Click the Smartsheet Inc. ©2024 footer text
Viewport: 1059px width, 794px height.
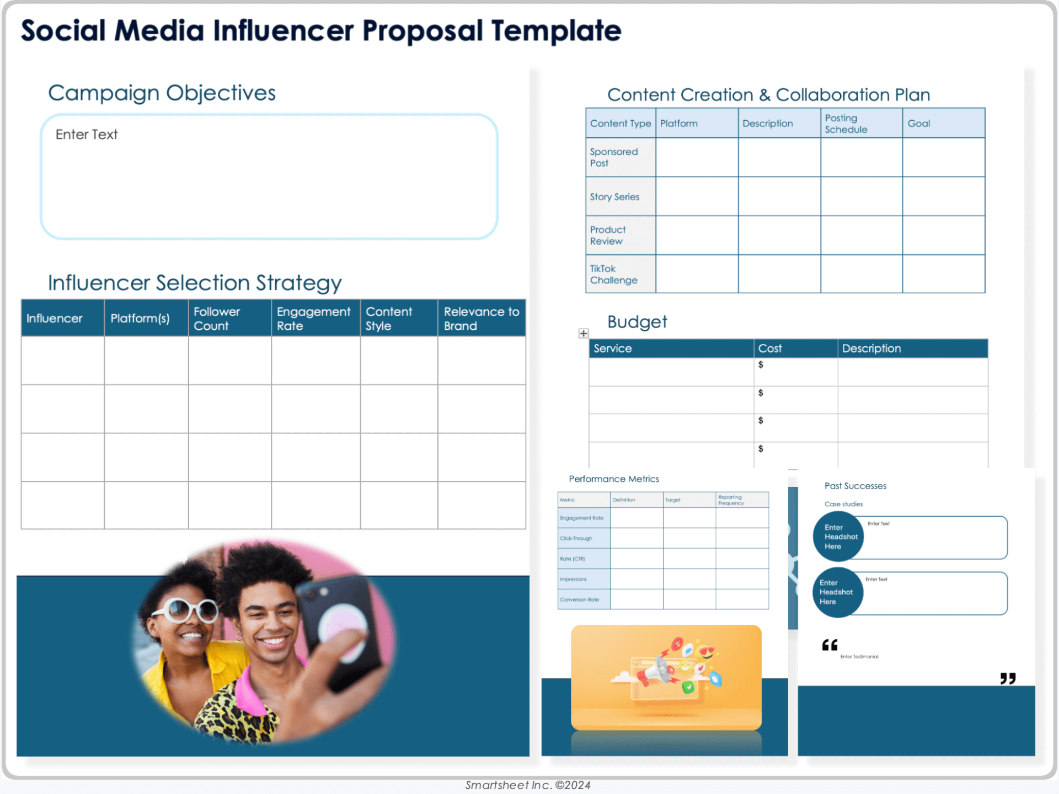(x=528, y=785)
